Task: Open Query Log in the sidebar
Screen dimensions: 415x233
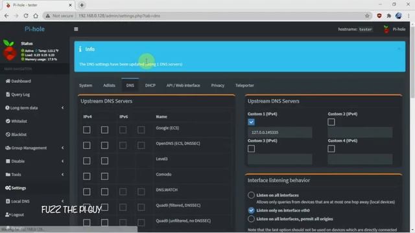Action: 18,94
